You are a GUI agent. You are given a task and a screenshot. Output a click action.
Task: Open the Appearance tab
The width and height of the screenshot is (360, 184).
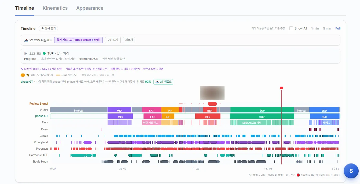click(90, 8)
